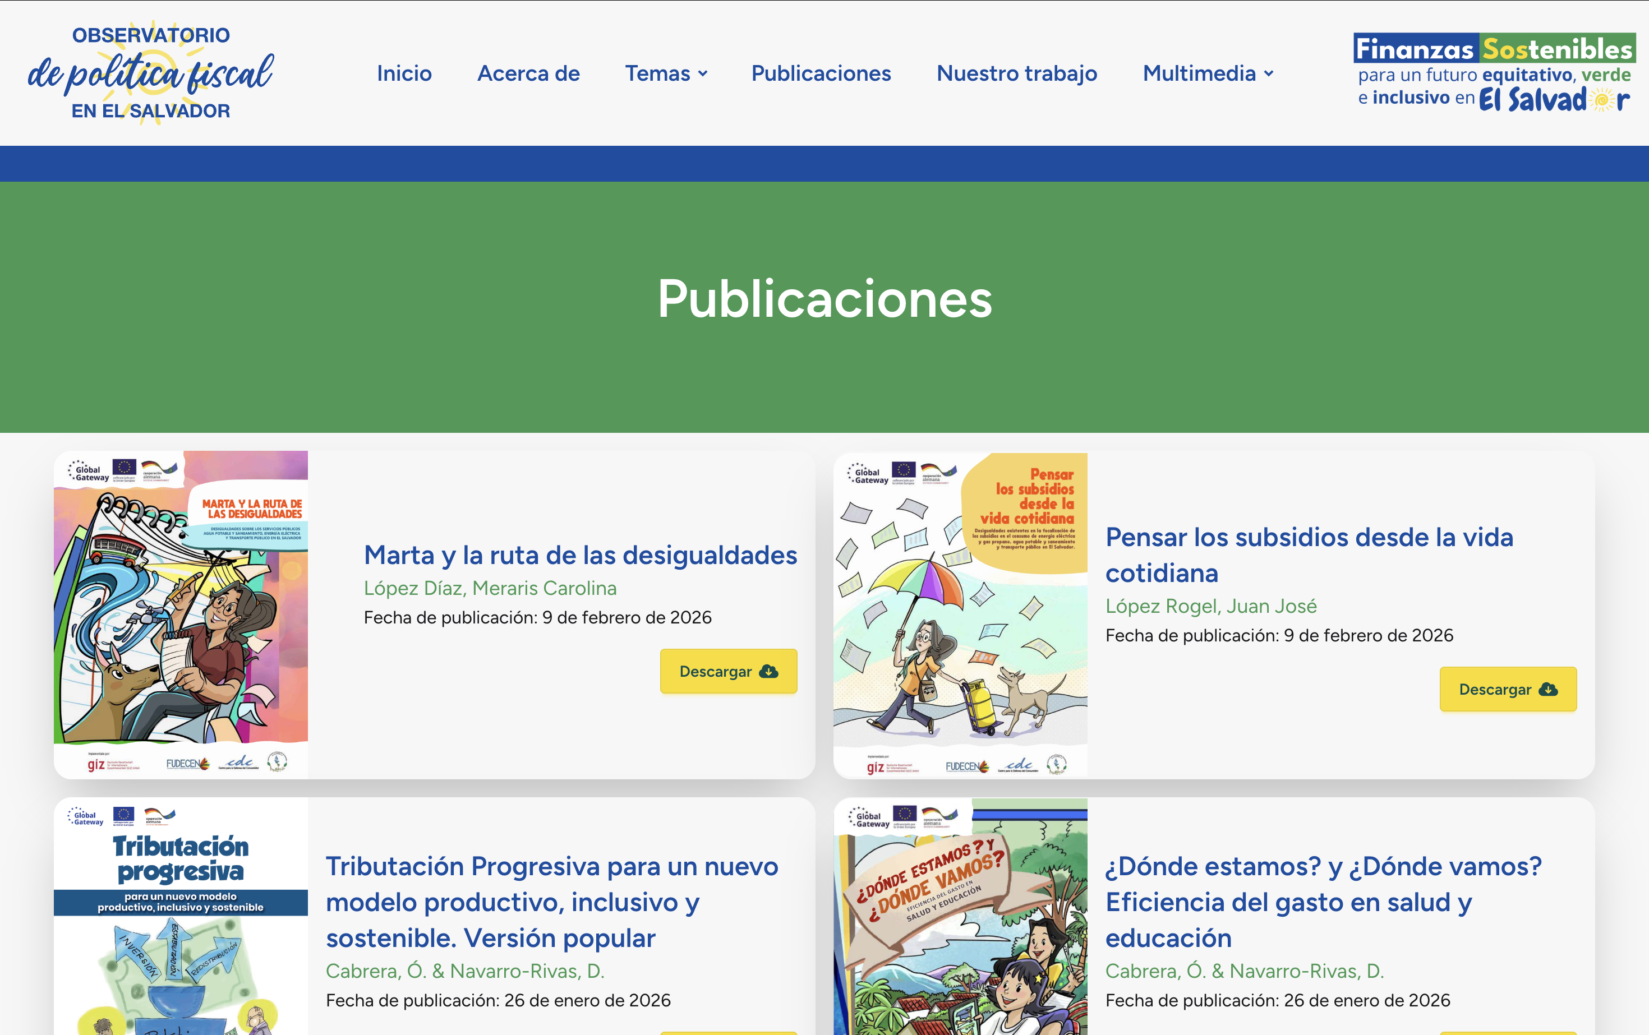Click cloud download icon for Marta publication

pyautogui.click(x=768, y=672)
